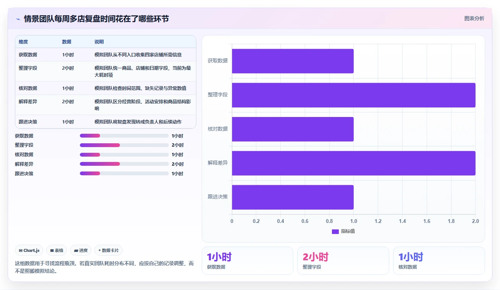Screen dimensions: 500x290
Task: Select the 解释差异 cell in the table
Action: coord(28,102)
